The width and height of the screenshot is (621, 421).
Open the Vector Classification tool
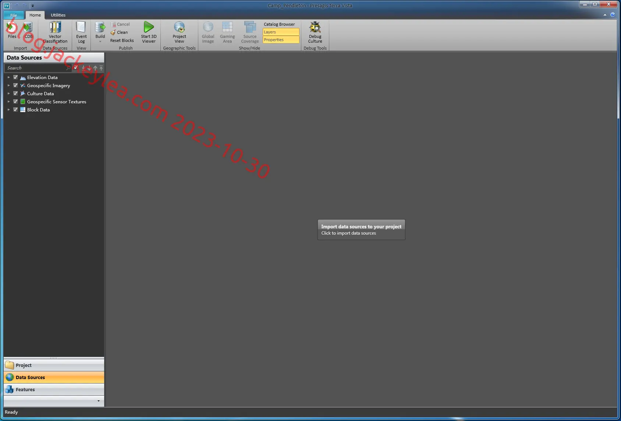pyautogui.click(x=55, y=32)
